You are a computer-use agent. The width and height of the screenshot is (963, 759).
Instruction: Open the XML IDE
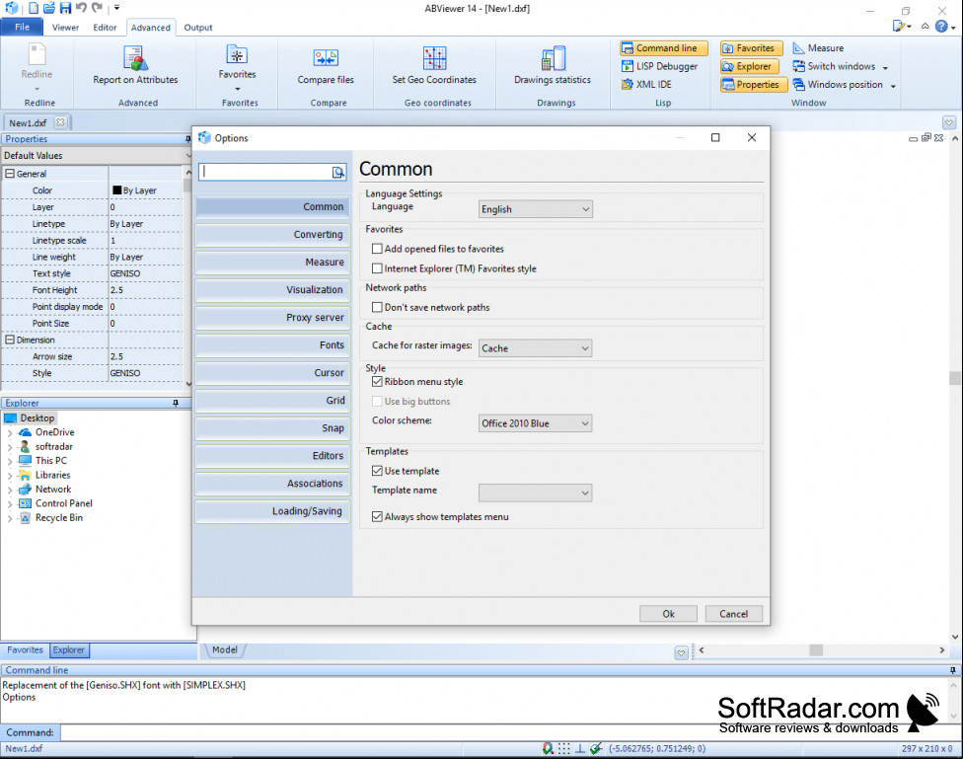(646, 84)
